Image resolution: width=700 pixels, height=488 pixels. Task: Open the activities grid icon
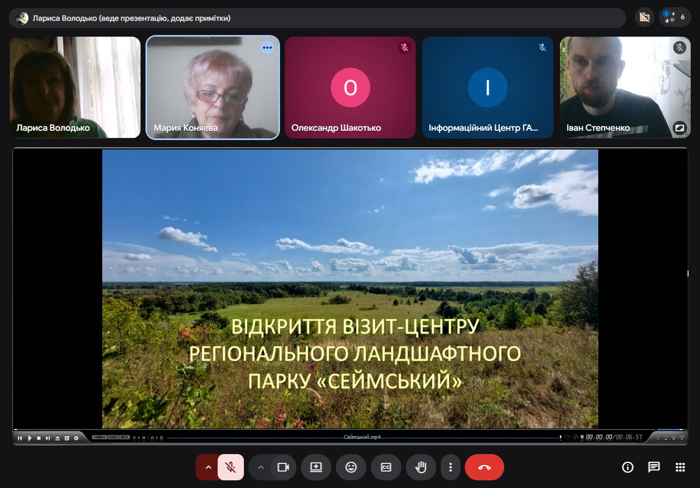[680, 467]
